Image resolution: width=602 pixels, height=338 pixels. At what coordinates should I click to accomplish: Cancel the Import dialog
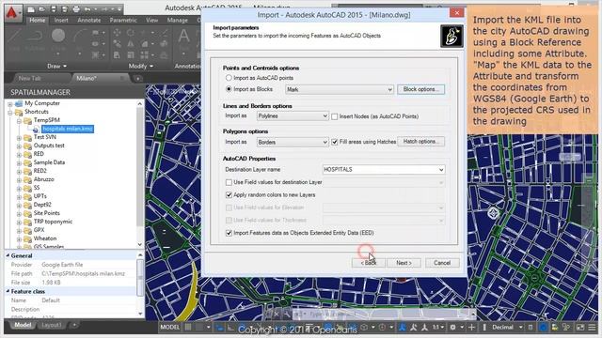[442, 263]
